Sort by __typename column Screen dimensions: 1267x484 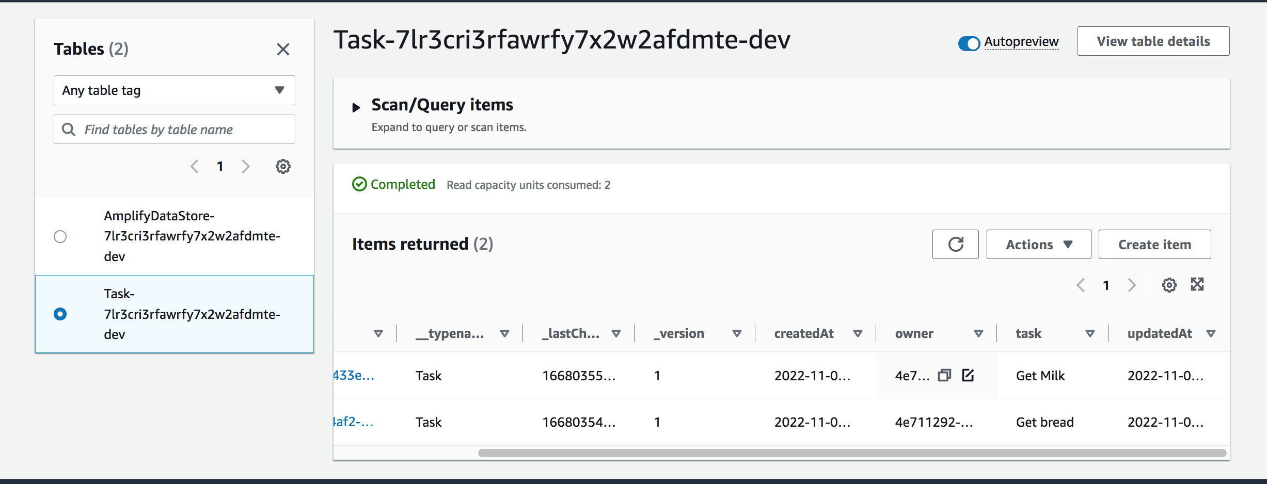505,334
